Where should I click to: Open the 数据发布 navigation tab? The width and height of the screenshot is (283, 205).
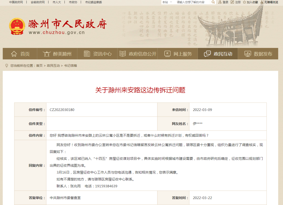pyautogui.click(x=258, y=54)
